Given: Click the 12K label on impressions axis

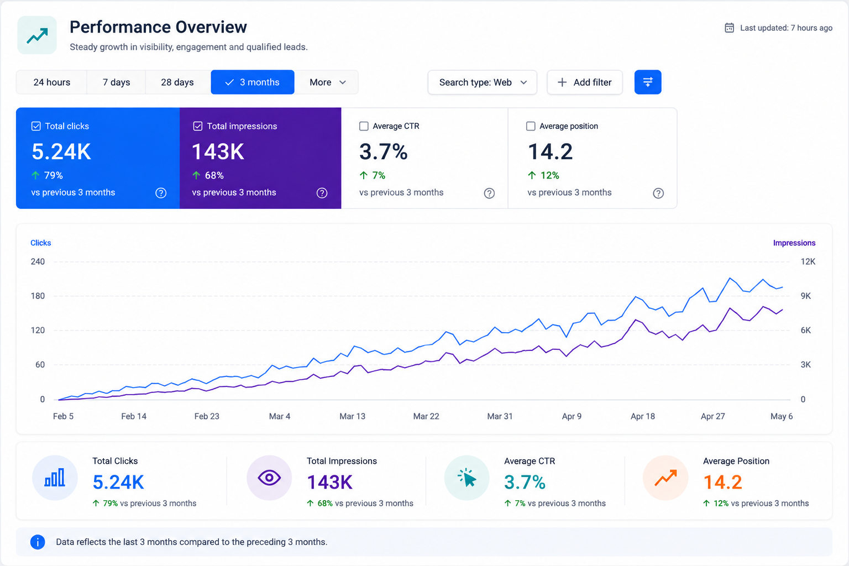Looking at the screenshot, I should [x=808, y=261].
